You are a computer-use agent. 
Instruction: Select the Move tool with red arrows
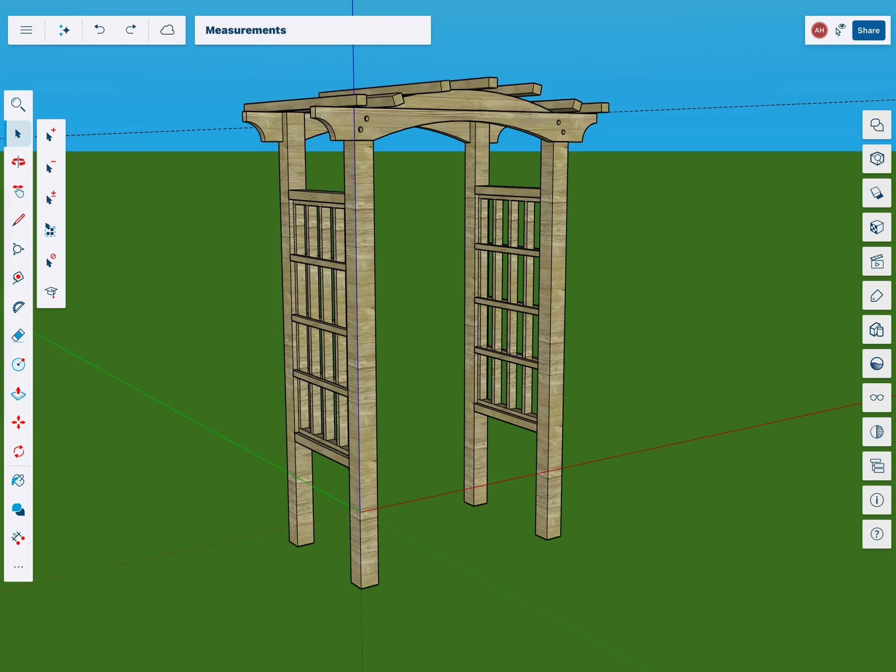coord(18,422)
